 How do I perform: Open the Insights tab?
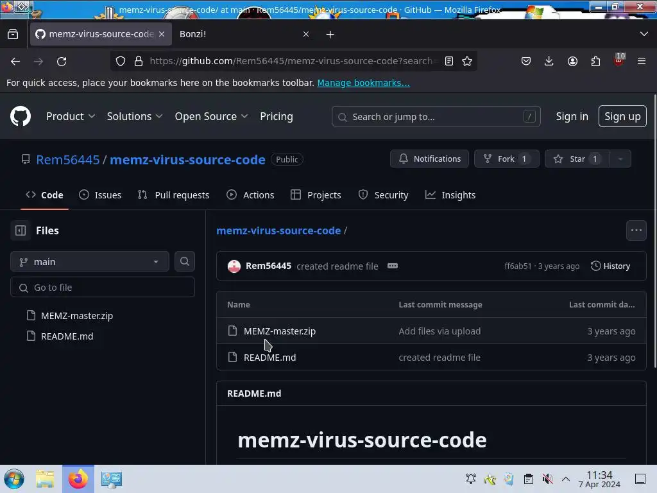[x=450, y=195]
